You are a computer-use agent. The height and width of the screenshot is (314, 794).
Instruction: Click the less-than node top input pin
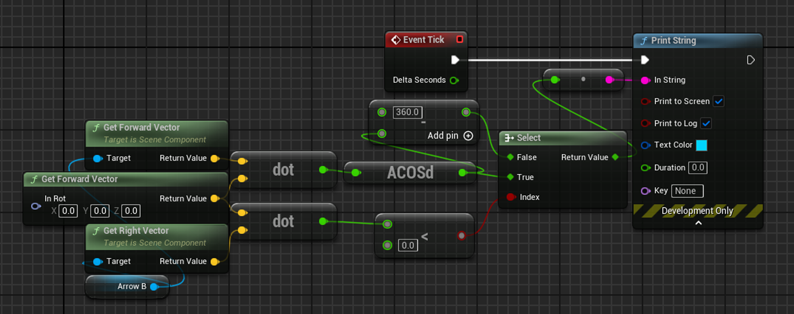[387, 224]
